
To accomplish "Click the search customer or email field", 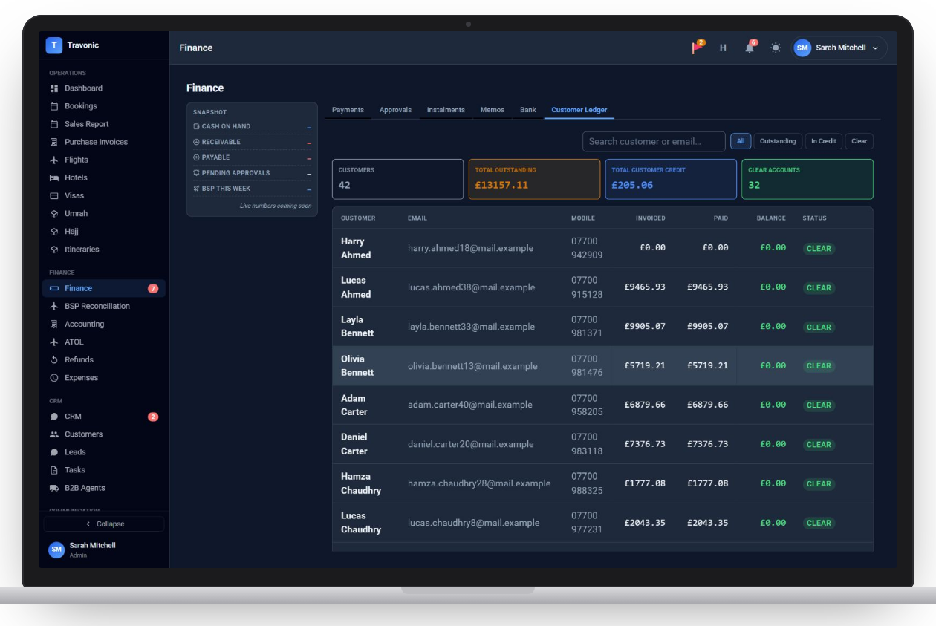I will pos(654,141).
